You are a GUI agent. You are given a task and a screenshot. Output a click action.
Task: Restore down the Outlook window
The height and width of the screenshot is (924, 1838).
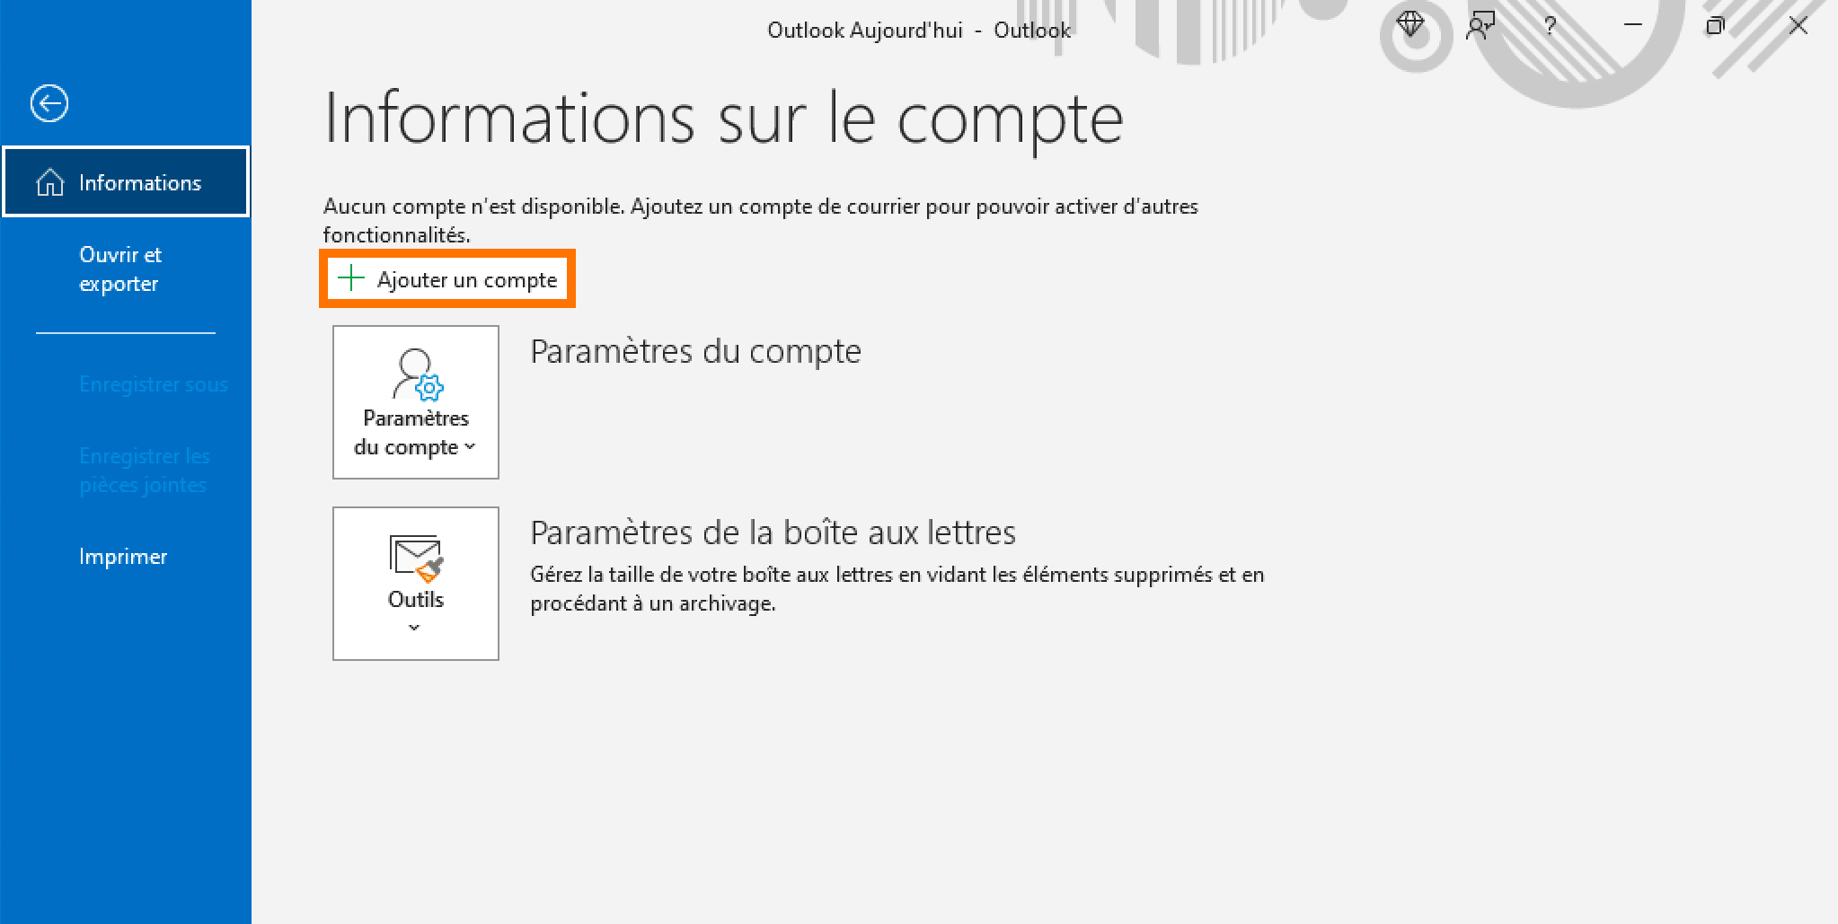point(1715,25)
